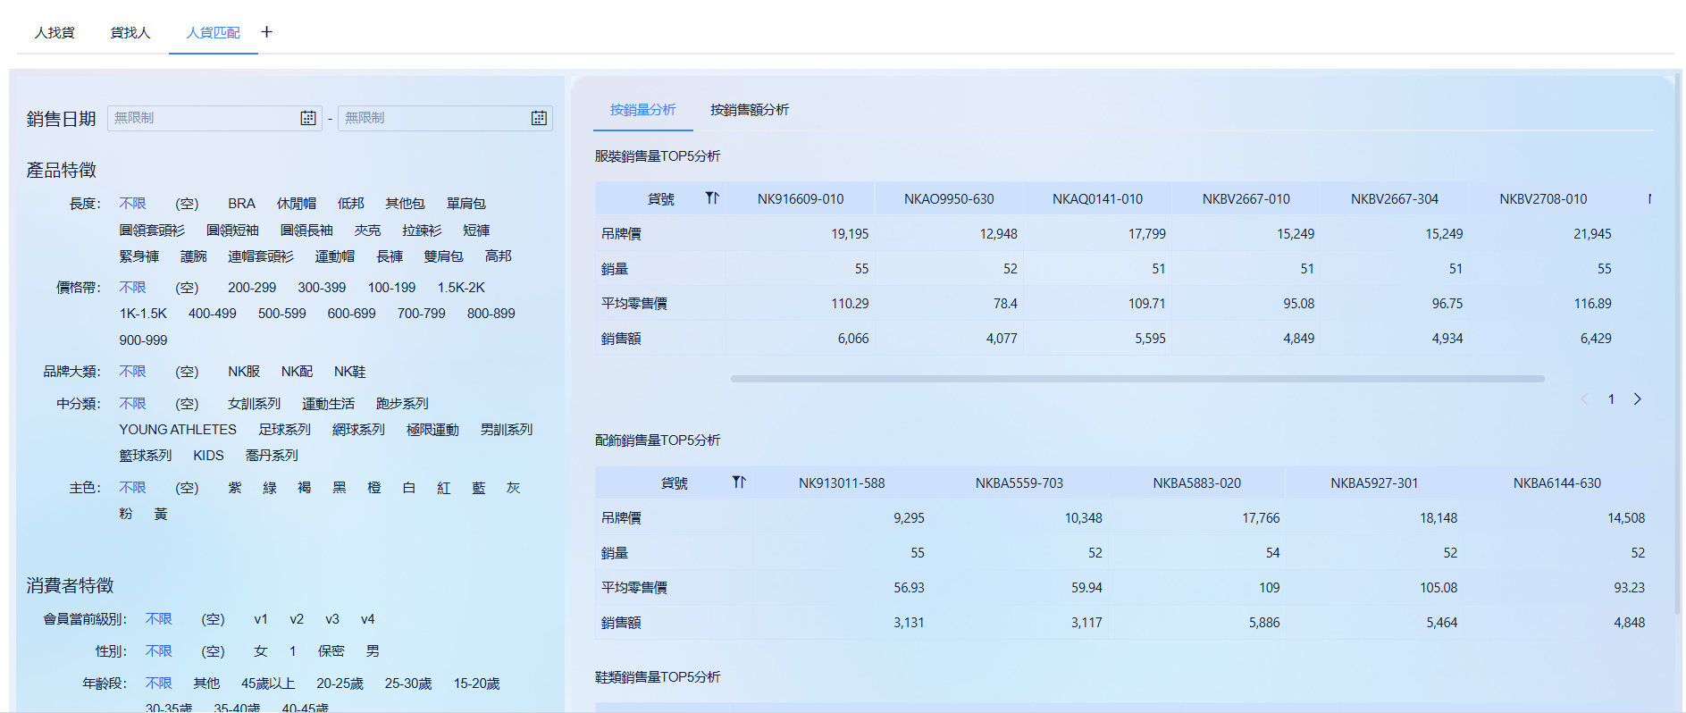Screen dimensions: 1686x713
Task: Click page number 1 in pagination
Action: 1611,399
